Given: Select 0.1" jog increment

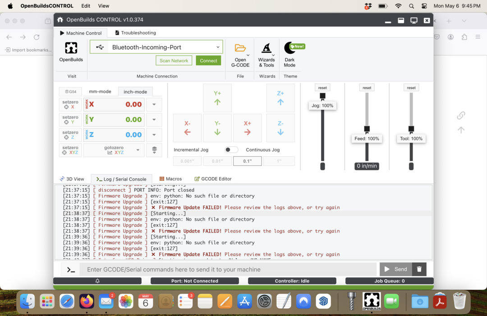Looking at the screenshot, I should point(247,161).
